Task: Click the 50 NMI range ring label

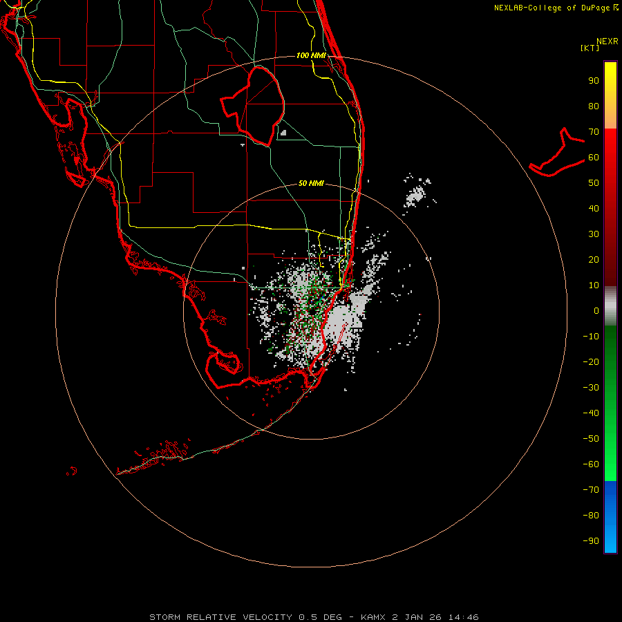Action: pos(311,183)
